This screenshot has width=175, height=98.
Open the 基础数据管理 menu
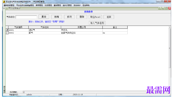(9, 5)
